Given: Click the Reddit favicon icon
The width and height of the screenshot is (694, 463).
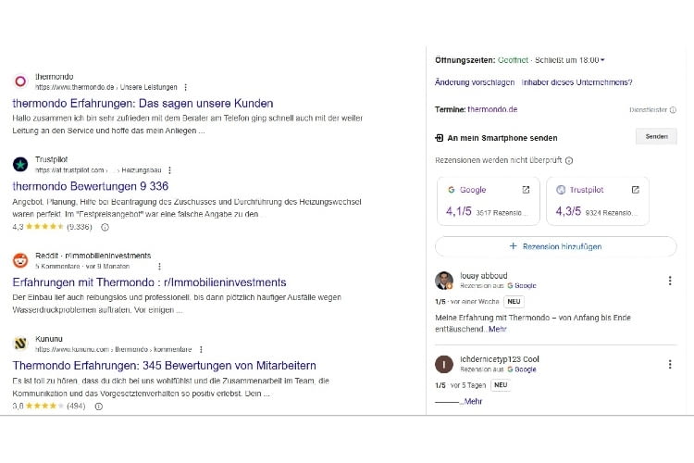Looking at the screenshot, I should tap(20, 260).
